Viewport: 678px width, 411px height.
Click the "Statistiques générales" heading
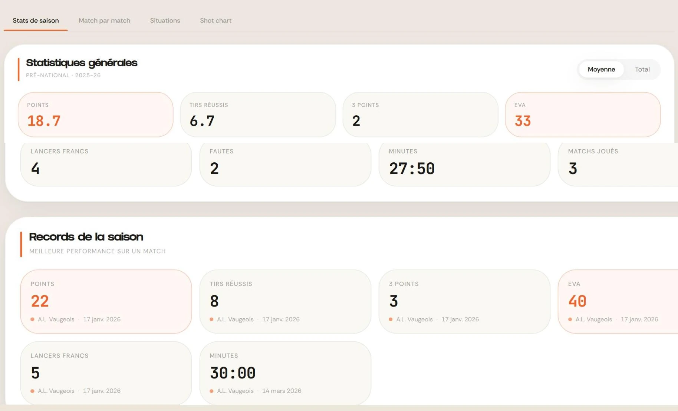point(82,63)
